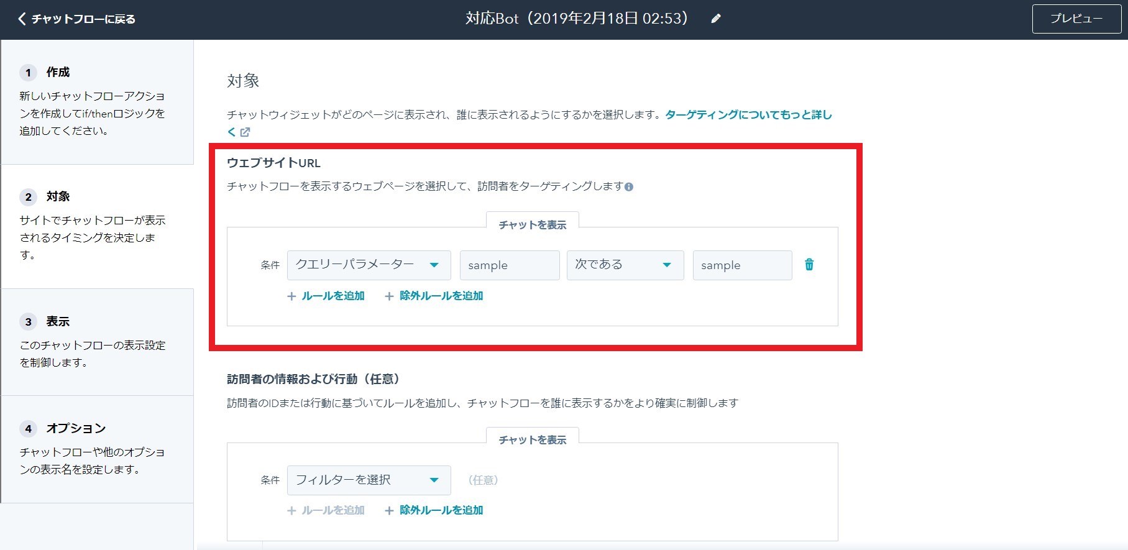
Task: Click チャットを表示 tab label in URL section
Action: pos(533,225)
